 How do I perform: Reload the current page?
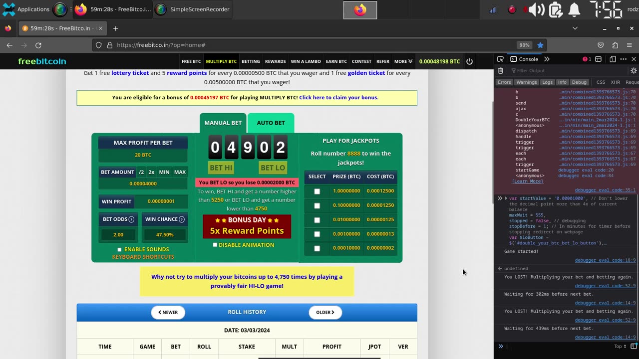[x=38, y=45]
